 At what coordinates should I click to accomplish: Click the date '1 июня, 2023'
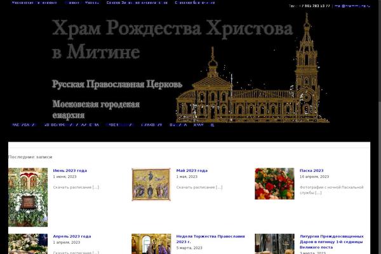[x=65, y=177]
